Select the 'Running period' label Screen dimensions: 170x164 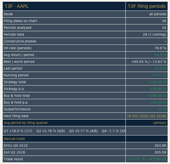16,75
